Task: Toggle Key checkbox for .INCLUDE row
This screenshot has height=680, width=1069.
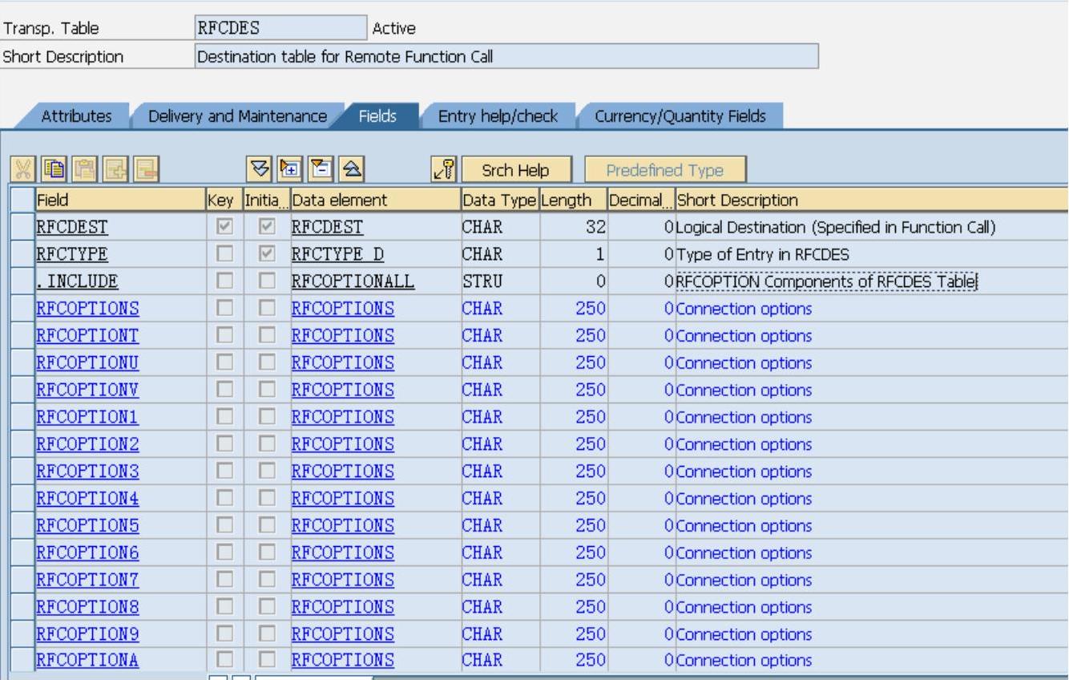Action: coord(225,281)
